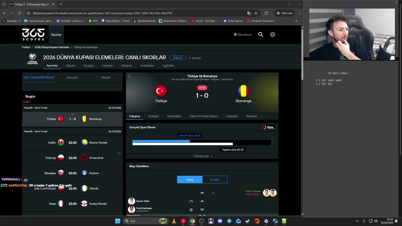Open the match Haberler tab
The height and width of the screenshot is (226, 402).
(232, 116)
